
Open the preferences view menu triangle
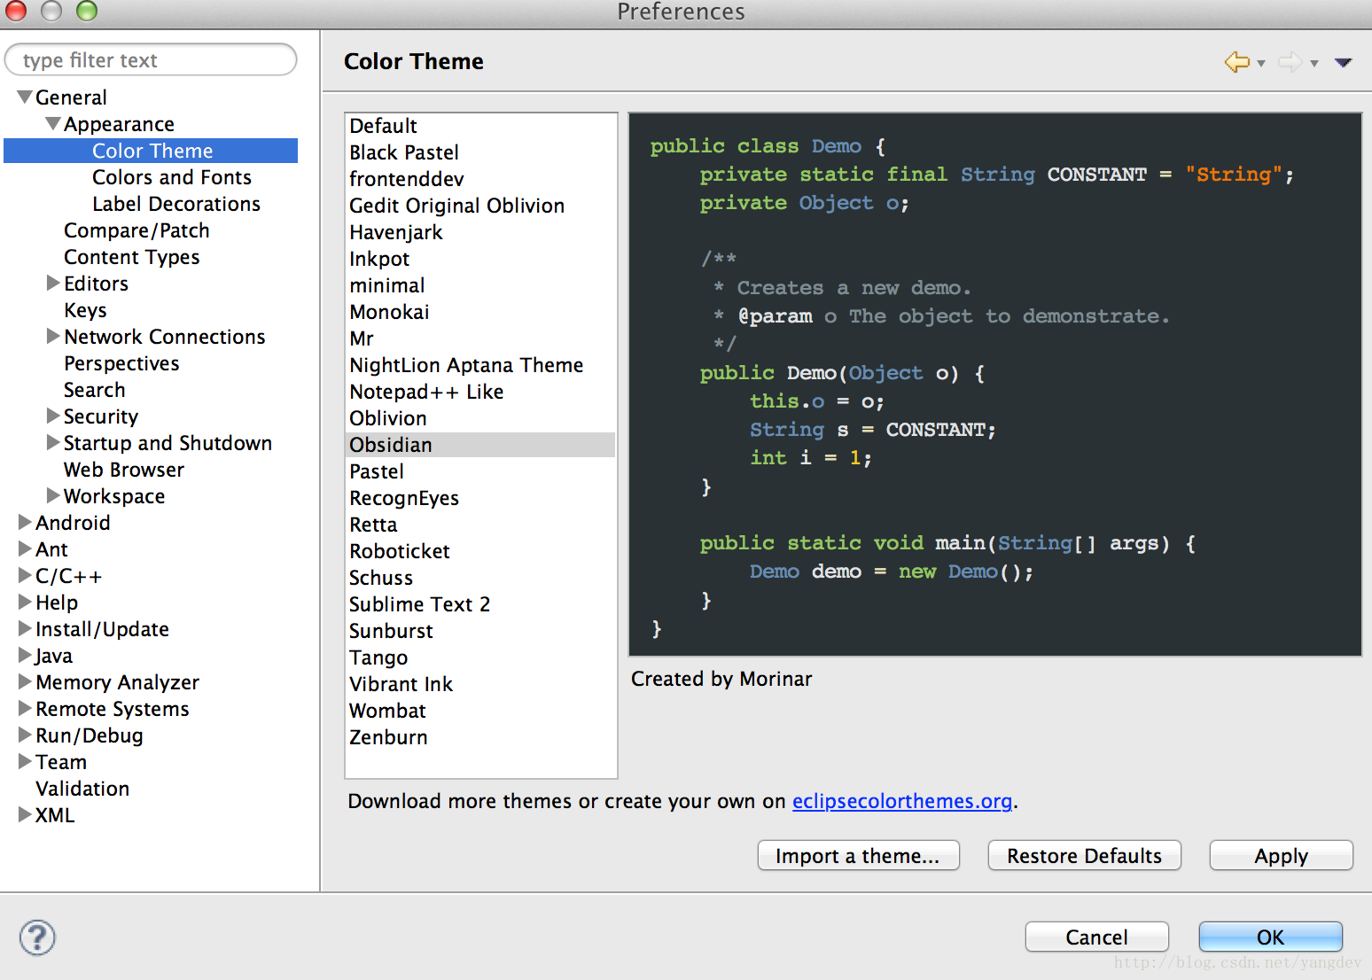[x=1343, y=63]
